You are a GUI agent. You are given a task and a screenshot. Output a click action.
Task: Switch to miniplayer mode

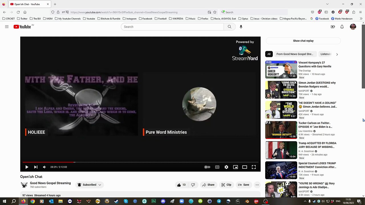[236, 167]
